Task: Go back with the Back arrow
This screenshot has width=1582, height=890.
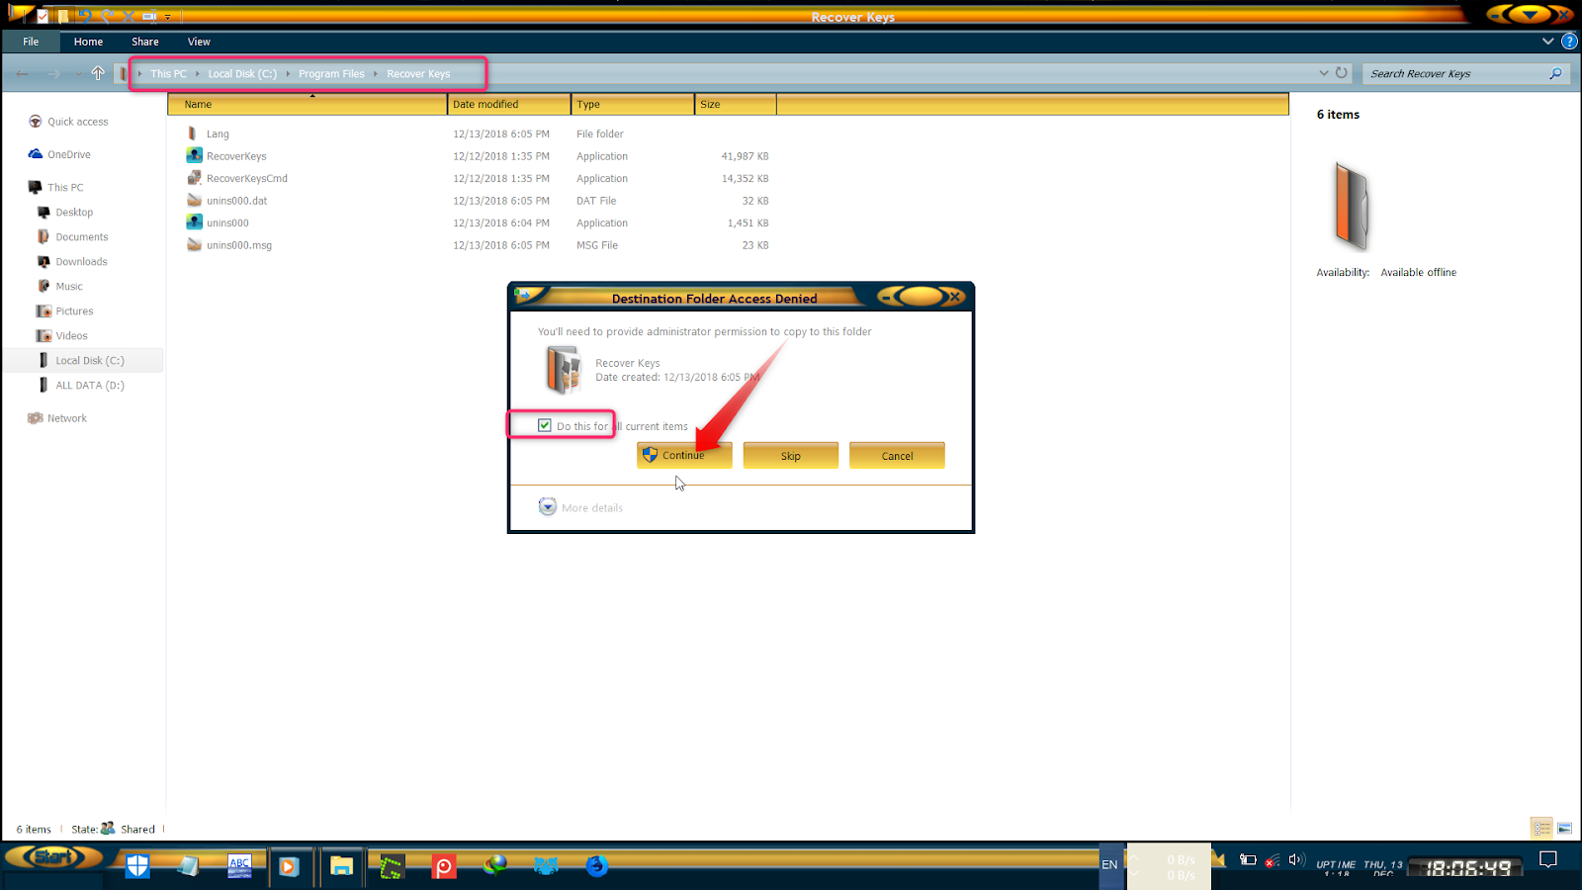Action: coord(22,73)
